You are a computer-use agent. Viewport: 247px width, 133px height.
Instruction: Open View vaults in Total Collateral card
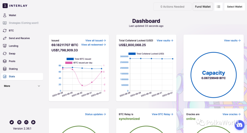point(165,41)
